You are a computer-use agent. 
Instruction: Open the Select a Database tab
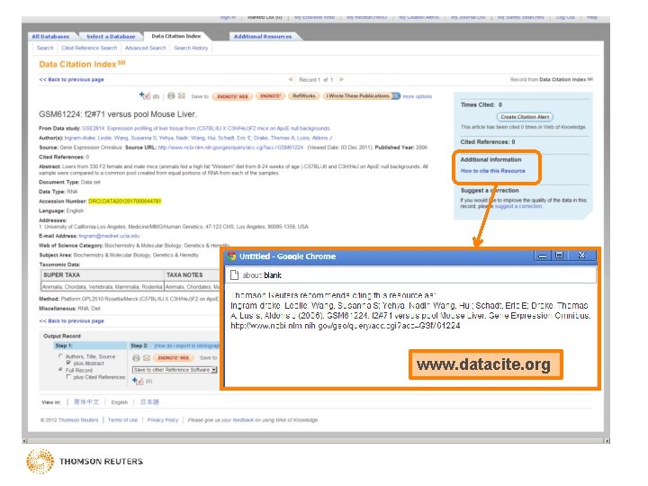coord(111,36)
